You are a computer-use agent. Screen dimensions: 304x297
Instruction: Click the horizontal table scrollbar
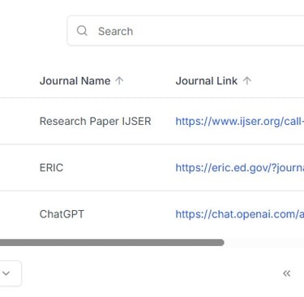(x=112, y=243)
